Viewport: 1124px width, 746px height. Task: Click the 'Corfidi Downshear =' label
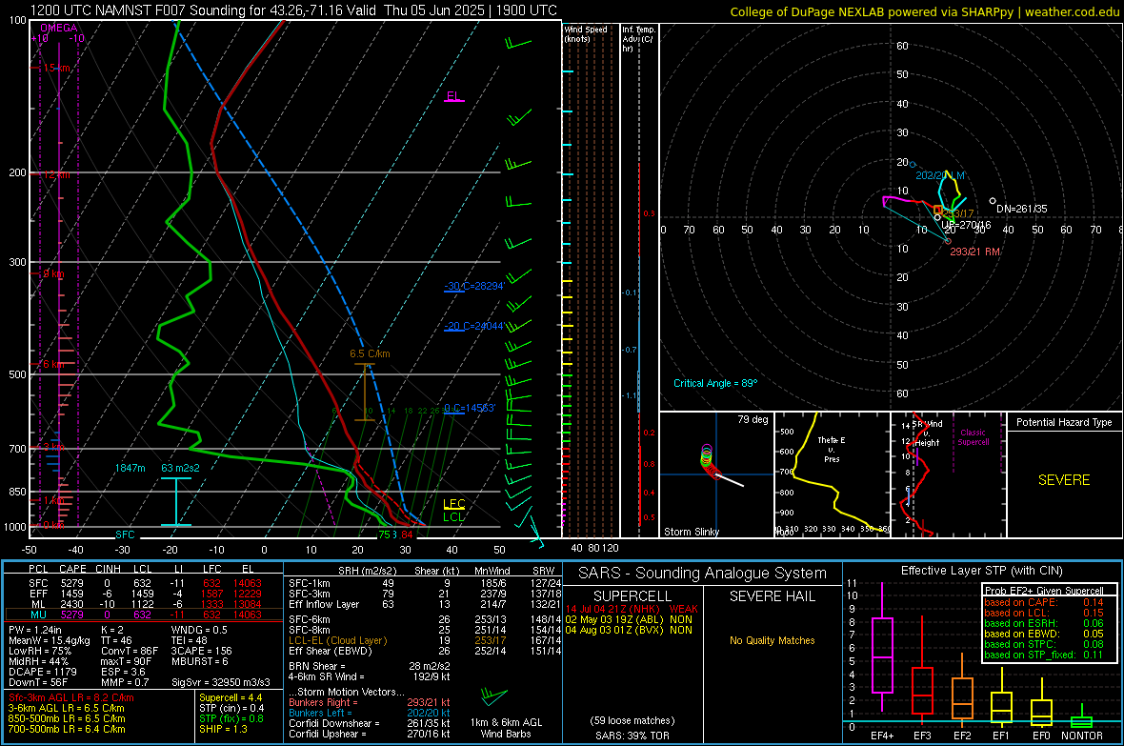[333, 723]
